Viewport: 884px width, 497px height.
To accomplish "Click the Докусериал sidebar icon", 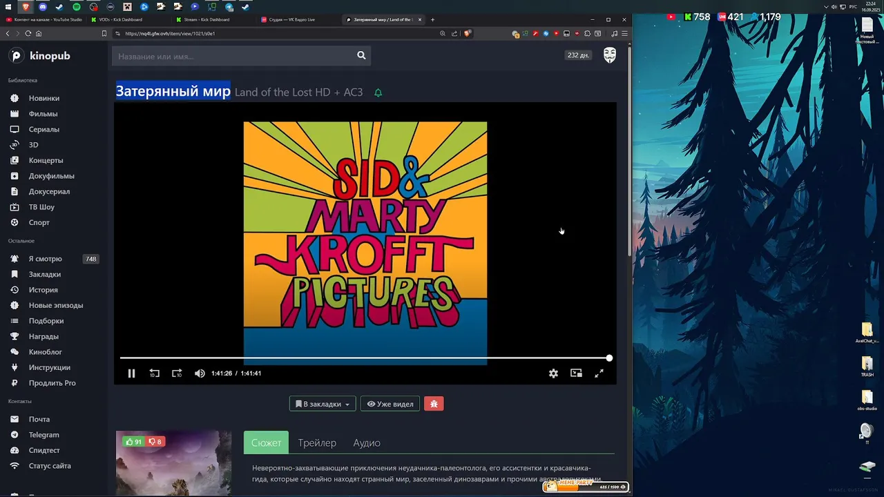I will click(x=15, y=191).
